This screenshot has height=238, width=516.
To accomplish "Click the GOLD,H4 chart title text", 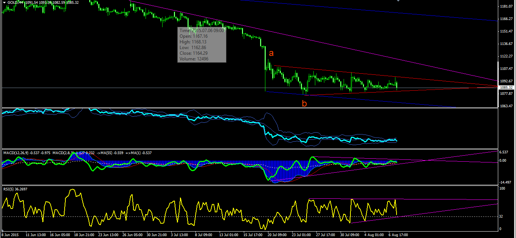I will pyautogui.click(x=16, y=3).
